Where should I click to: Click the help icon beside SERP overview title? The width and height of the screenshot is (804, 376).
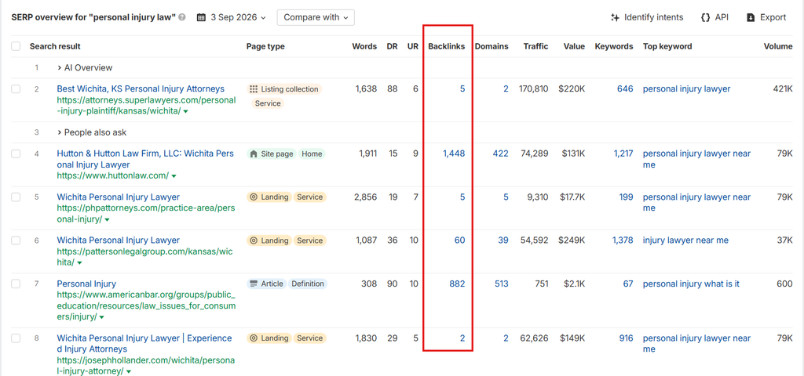182,17
